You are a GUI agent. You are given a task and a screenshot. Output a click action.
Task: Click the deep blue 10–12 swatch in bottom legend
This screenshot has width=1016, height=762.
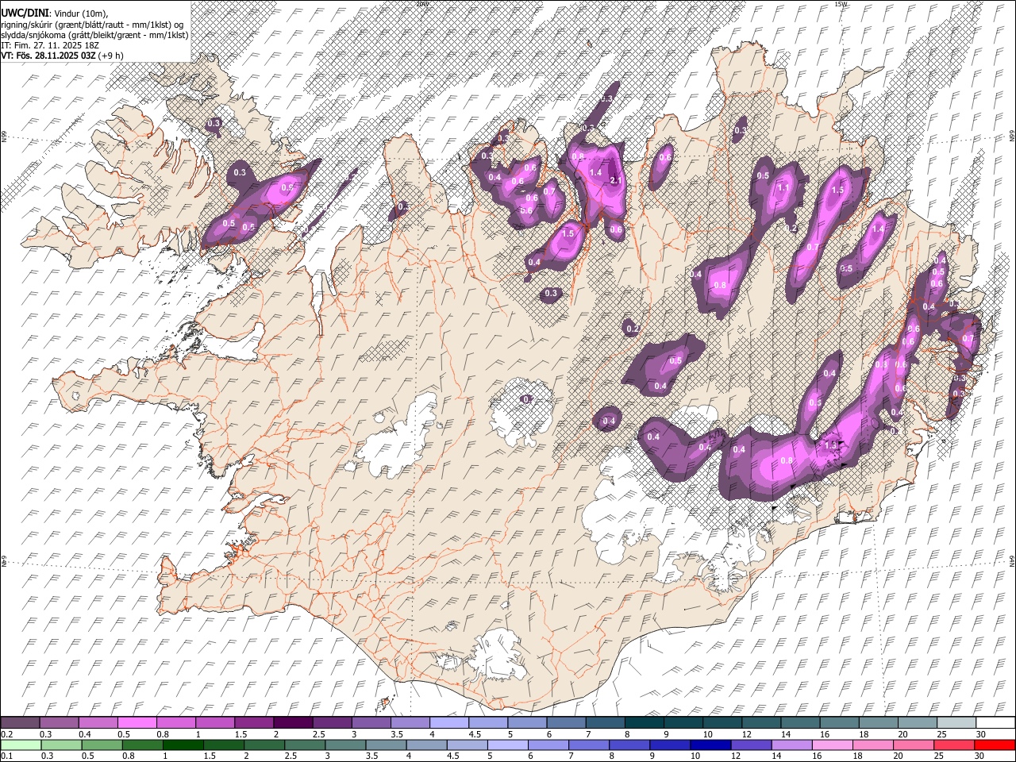pyautogui.click(x=711, y=745)
